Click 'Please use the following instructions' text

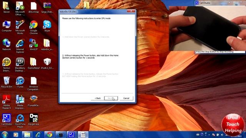[86, 18]
